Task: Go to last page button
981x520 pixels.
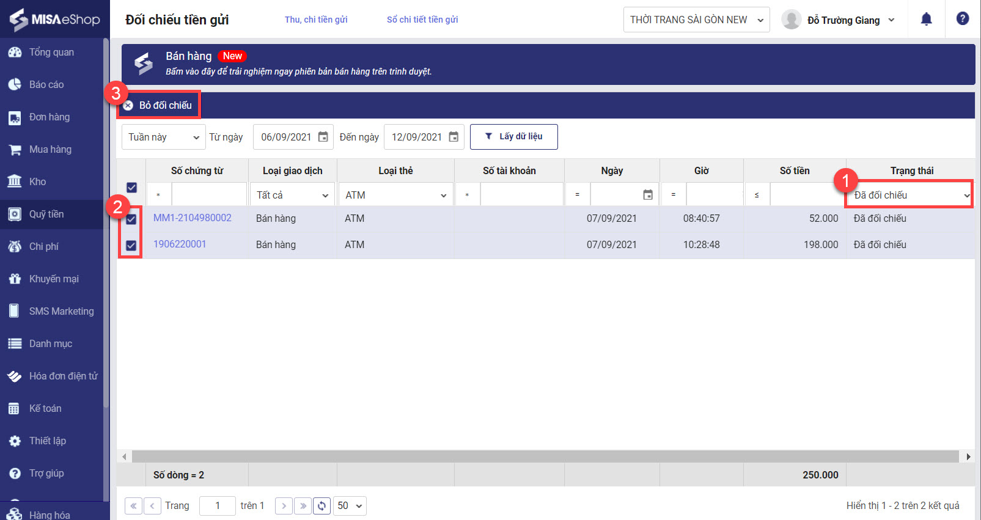Action: pyautogui.click(x=303, y=506)
